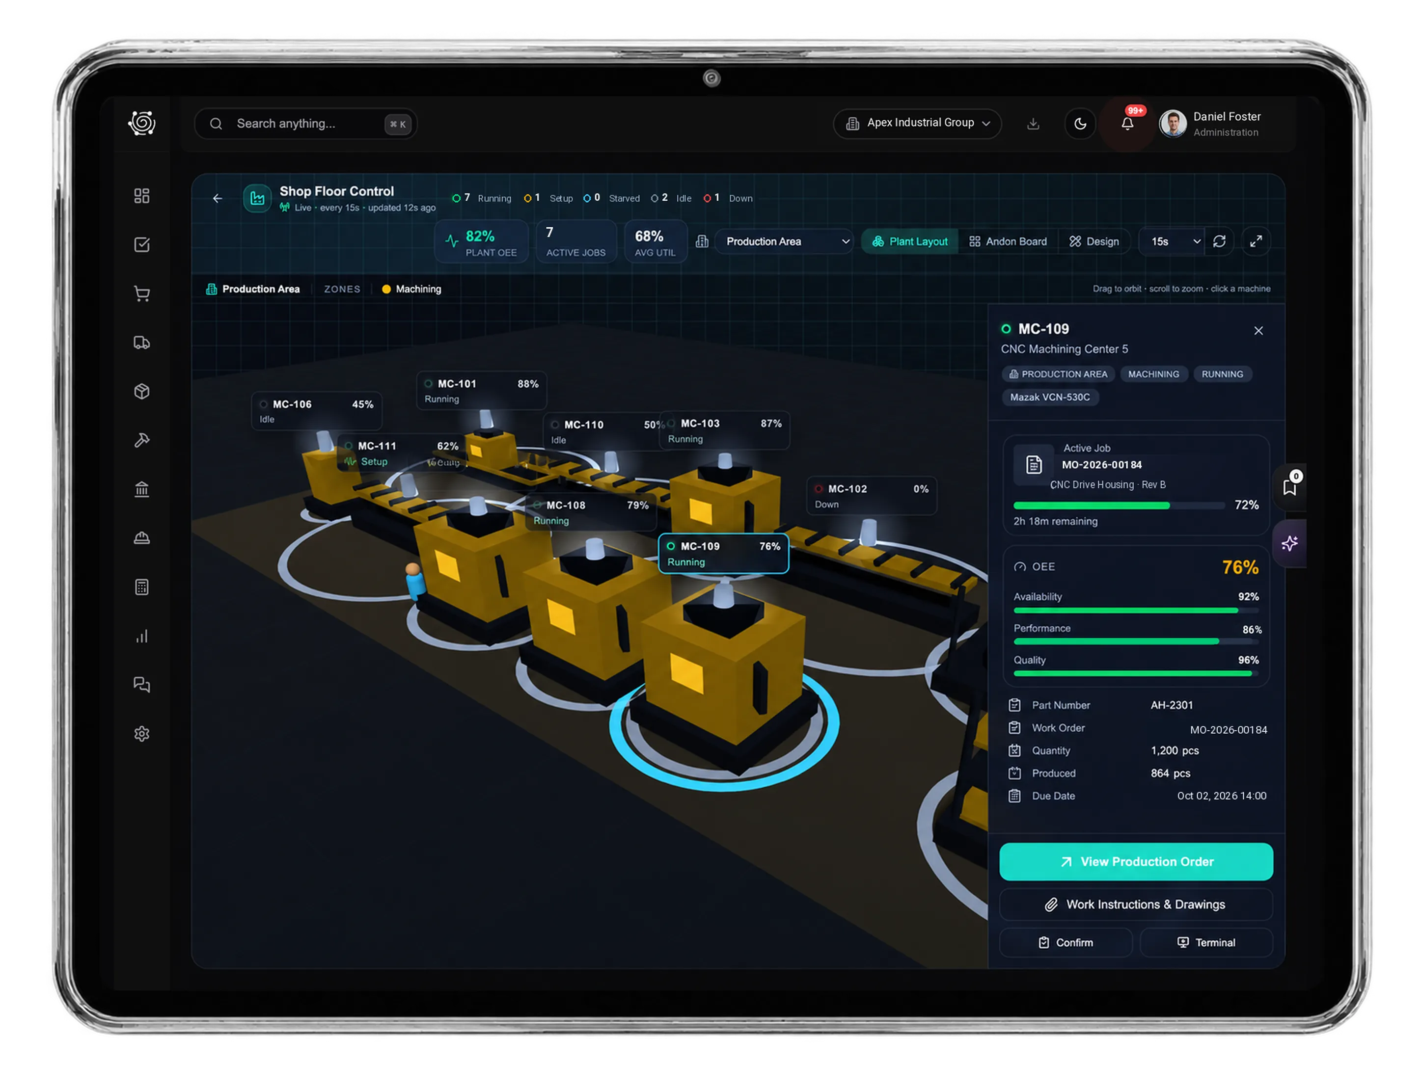Click the download icon in top bar

click(1033, 123)
